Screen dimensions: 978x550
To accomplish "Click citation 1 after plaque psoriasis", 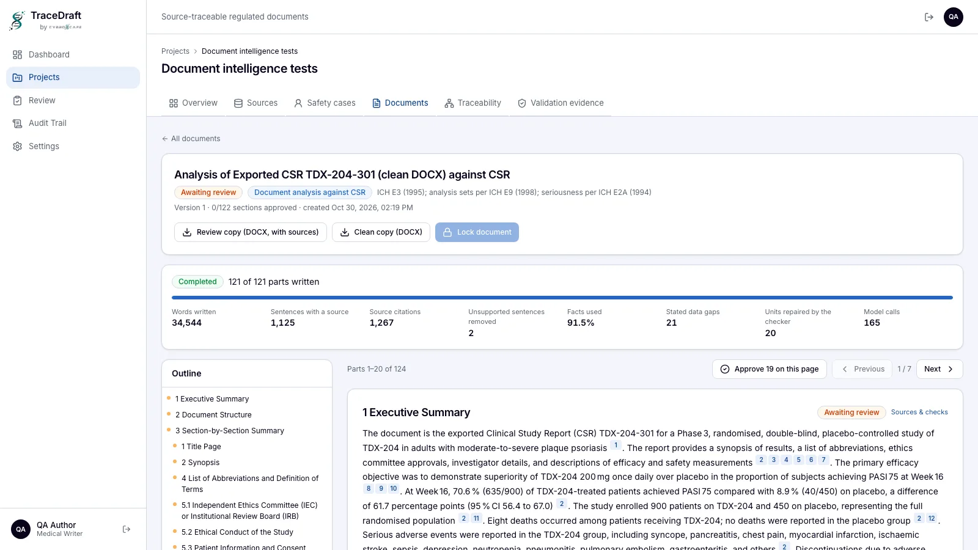I will [616, 446].
